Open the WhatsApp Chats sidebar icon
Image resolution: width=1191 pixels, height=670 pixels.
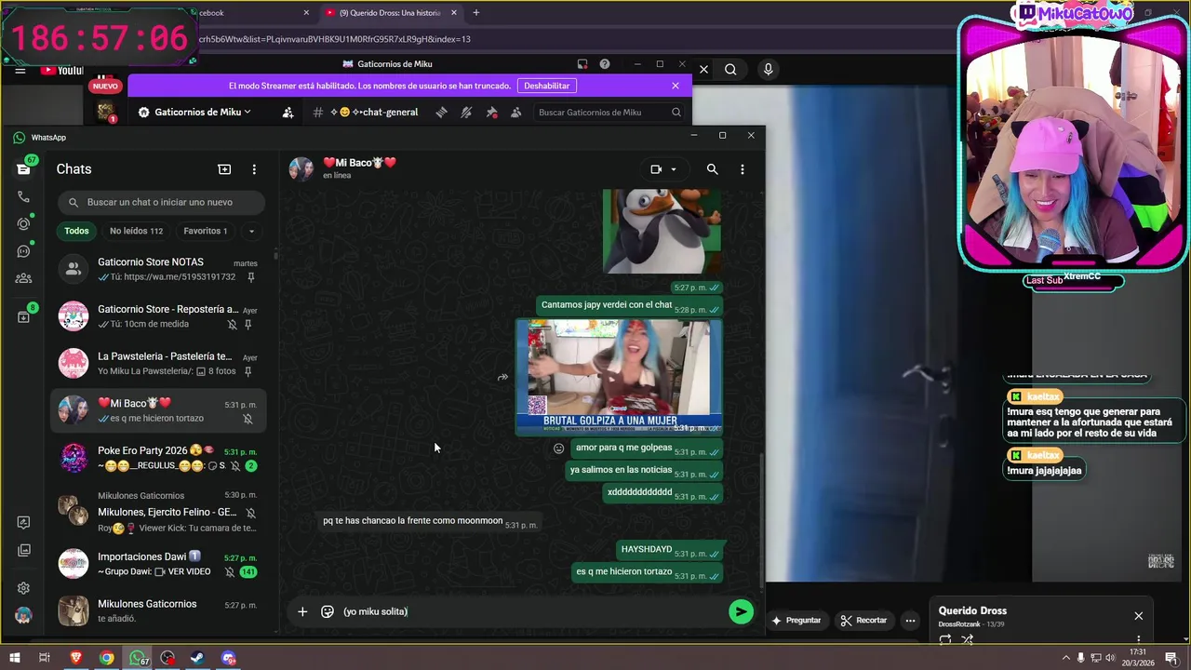[24, 168]
